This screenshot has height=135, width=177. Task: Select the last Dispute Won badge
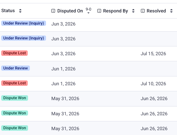coord(15,128)
